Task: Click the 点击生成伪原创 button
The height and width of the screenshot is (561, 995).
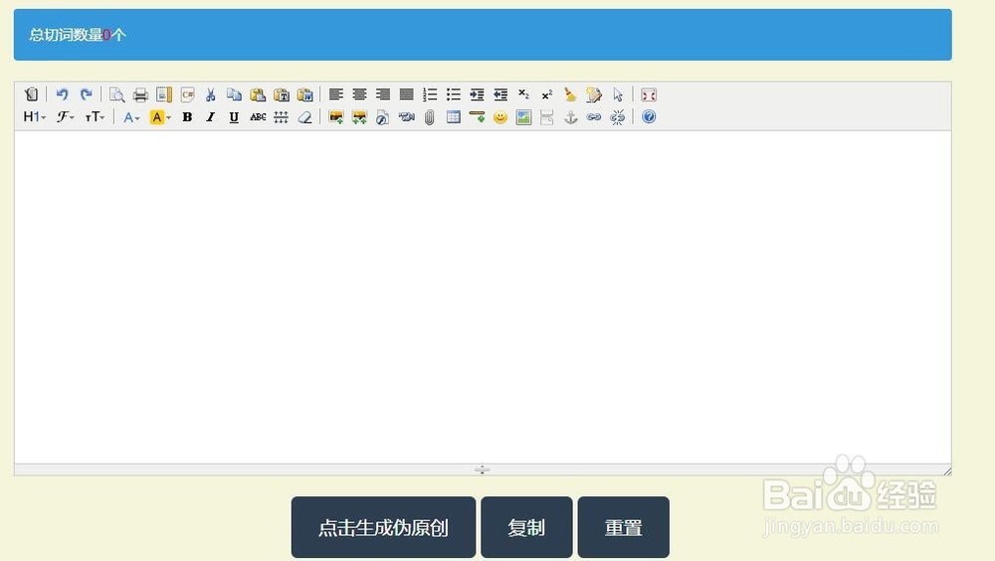Action: coord(383,527)
